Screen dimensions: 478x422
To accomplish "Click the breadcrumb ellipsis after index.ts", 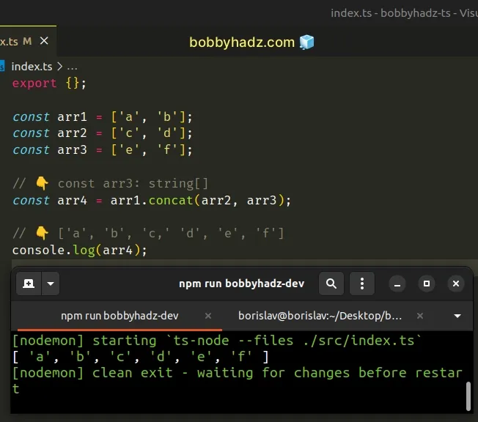I will 73,67.
